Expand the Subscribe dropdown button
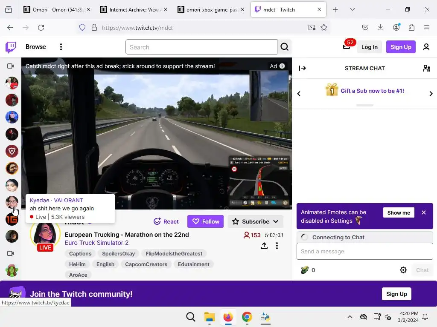437x327 pixels. click(x=256, y=221)
